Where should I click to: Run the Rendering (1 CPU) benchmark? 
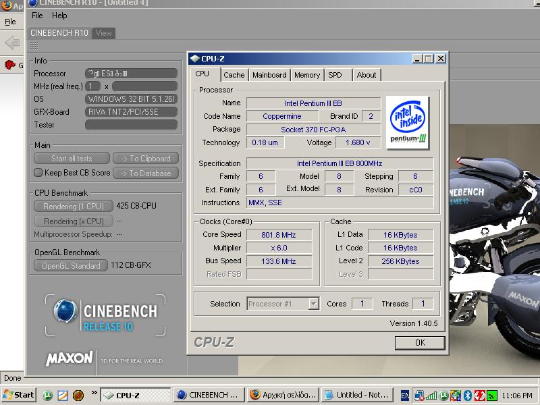(x=74, y=206)
